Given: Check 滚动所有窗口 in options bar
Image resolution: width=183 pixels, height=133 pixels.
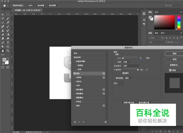Looking at the screenshot, I should (x=11, y=5).
